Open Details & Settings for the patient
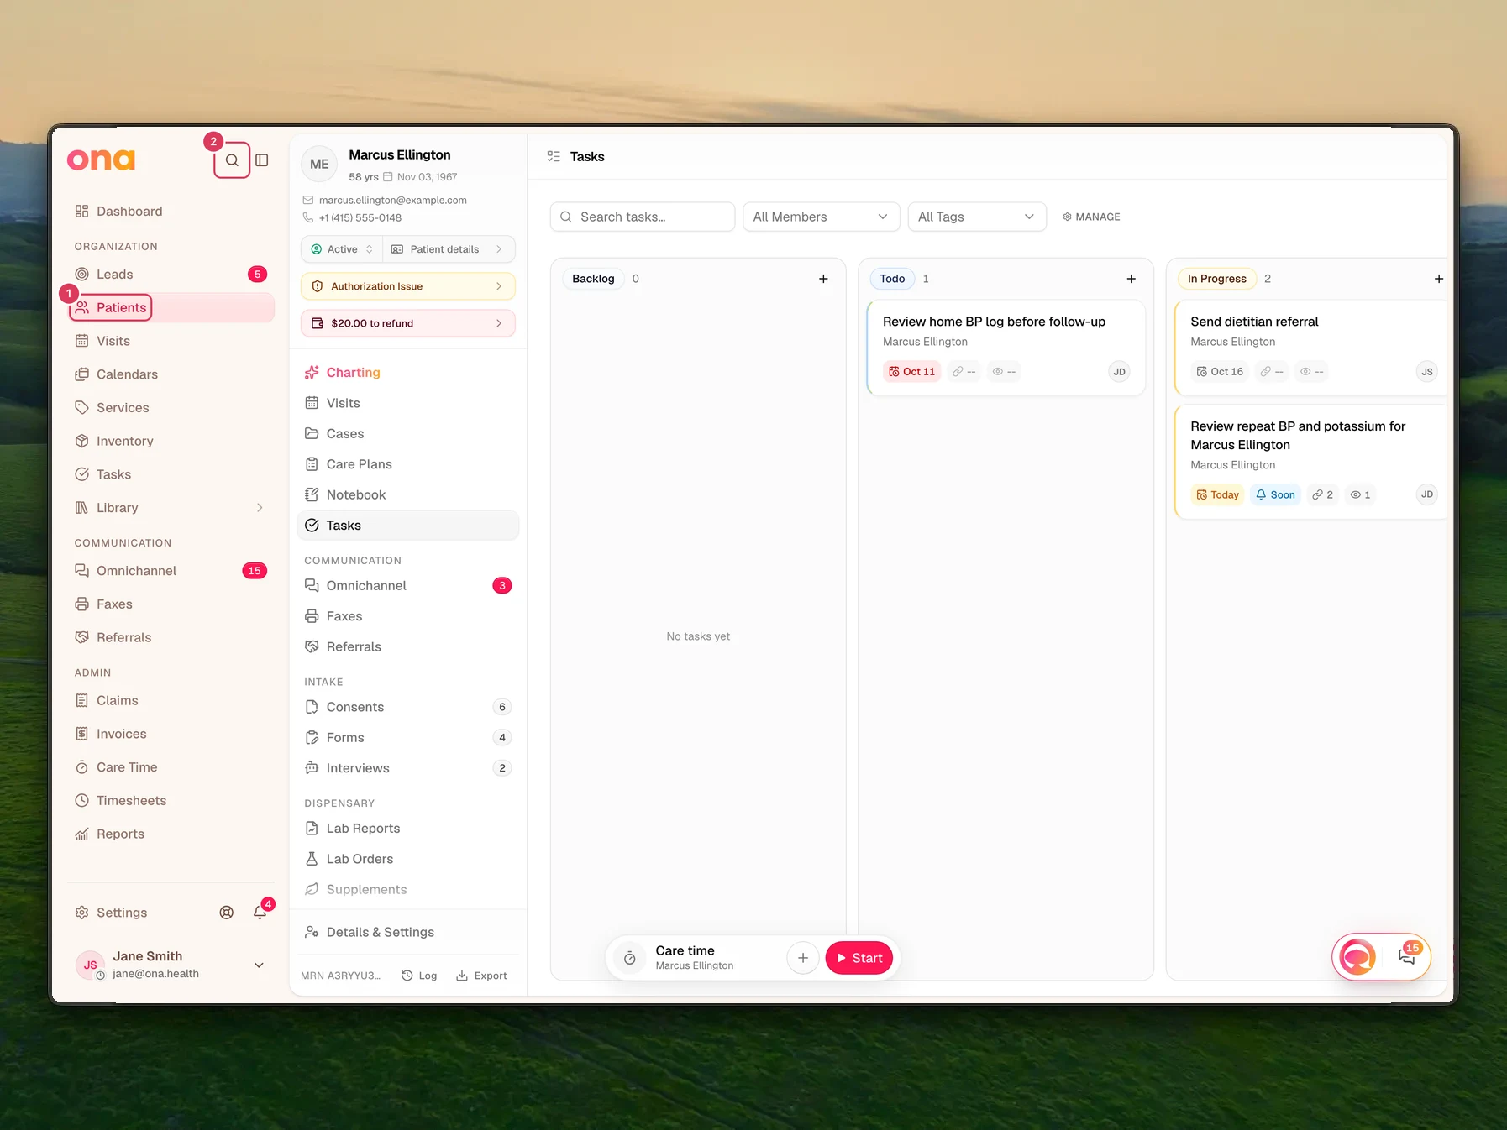Screen dimensions: 1507x1130 click(x=408, y=932)
